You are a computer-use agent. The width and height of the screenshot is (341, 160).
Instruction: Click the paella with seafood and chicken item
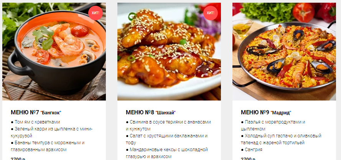coord(273,125)
